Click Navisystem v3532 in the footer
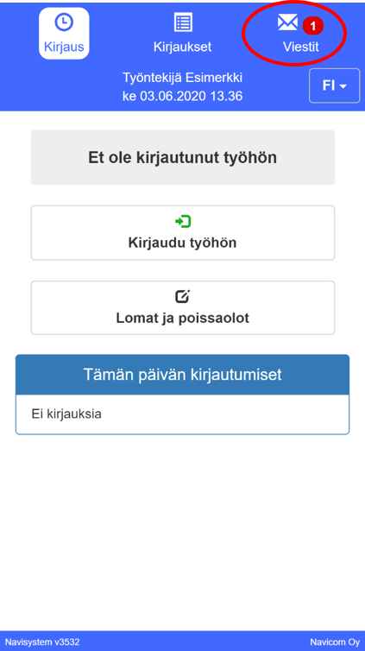The height and width of the screenshot is (651, 365). point(42,642)
